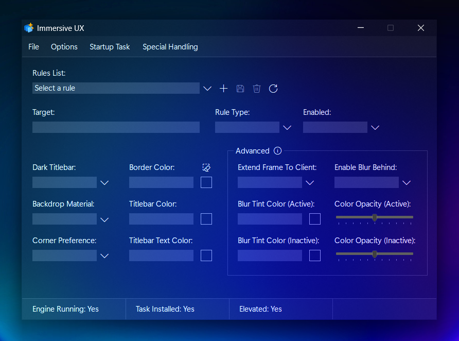Expand the Dark Titlebar dropdown
Screen dimensions: 459x341
click(104, 183)
